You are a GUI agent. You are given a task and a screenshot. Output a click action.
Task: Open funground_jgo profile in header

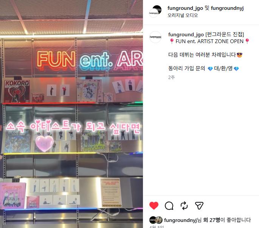click(x=185, y=8)
